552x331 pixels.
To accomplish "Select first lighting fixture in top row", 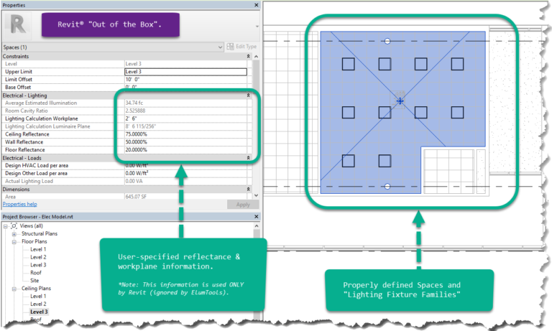I will (x=348, y=64).
